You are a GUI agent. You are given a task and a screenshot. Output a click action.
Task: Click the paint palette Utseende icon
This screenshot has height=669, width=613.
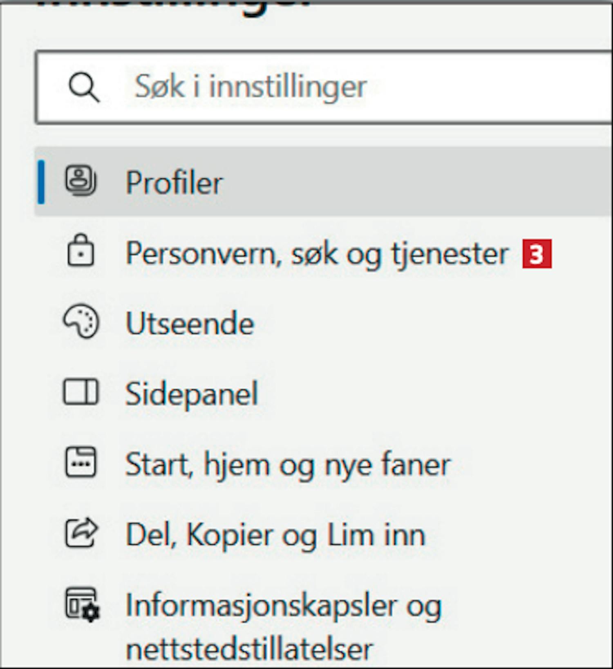point(81,321)
